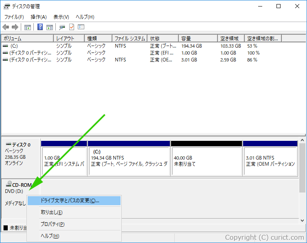Maximize the Disk Management window

[x=278, y=6]
